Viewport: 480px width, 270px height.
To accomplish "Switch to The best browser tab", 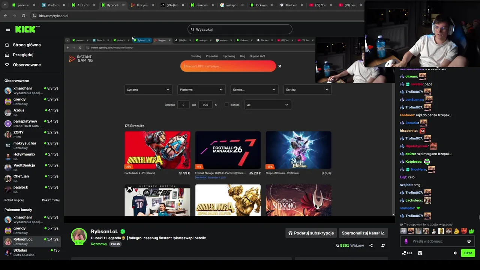I will click(291, 5).
